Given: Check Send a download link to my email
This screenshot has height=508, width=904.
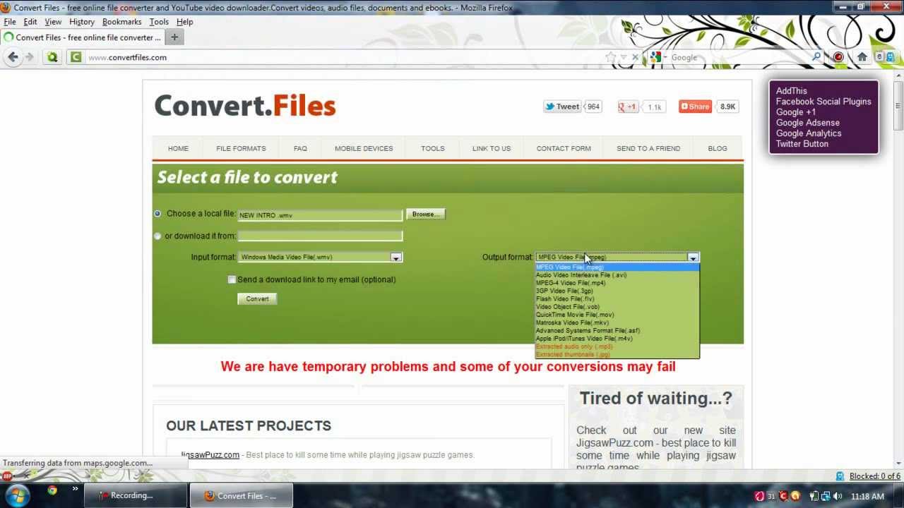Looking at the screenshot, I should pos(232,279).
